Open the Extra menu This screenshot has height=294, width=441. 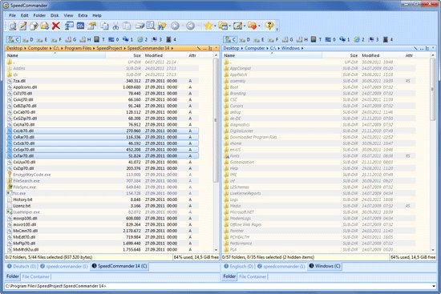click(x=83, y=15)
